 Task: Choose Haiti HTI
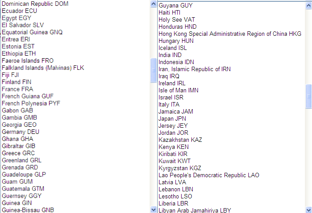[169, 12]
